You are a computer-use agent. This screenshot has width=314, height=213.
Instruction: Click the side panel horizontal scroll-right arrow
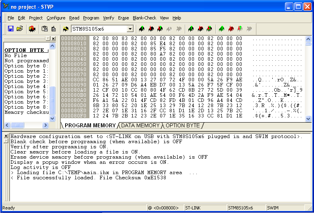[x=45, y=125]
